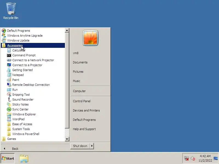Image resolution: width=219 pixels, height=164 pixels.
Task: Open Help and Support
Action: pyautogui.click(x=84, y=129)
